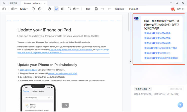Maximize the application window
Screen dimensions: 187x112
point(177,3)
